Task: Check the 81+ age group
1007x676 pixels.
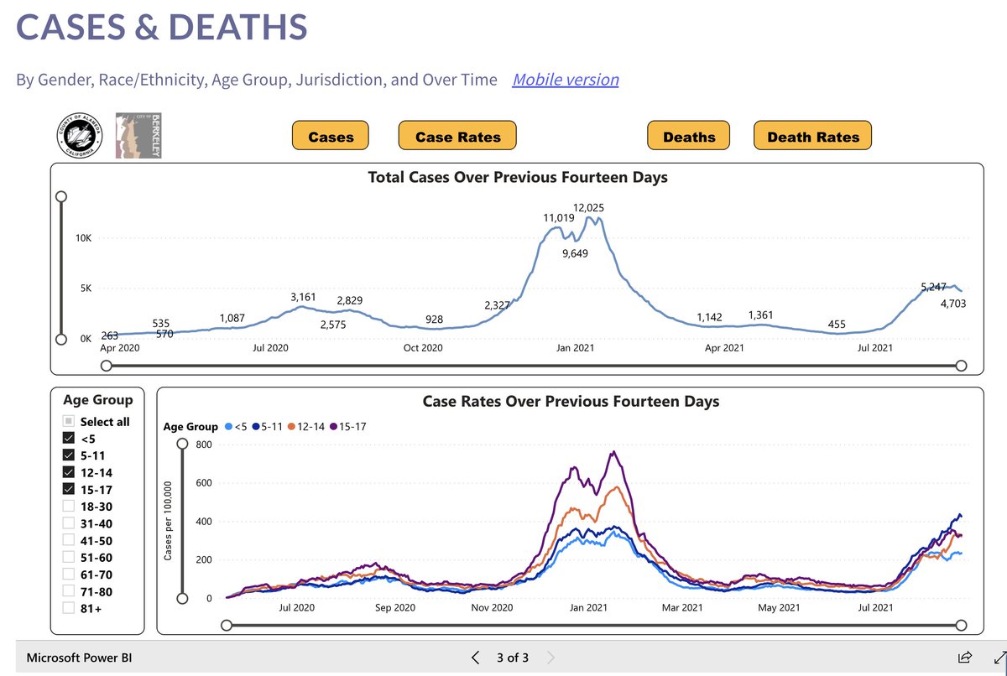Action: pos(68,608)
